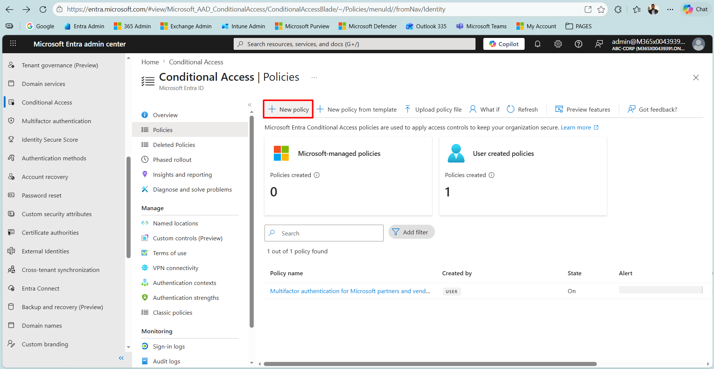
Task: Click the browser refresh icon
Action: (43, 9)
